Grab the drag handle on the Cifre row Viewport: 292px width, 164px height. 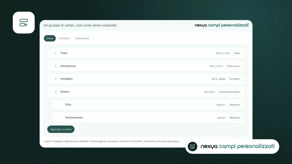click(56, 105)
